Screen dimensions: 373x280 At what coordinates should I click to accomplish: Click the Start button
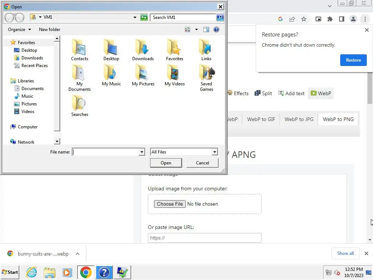[10, 272]
